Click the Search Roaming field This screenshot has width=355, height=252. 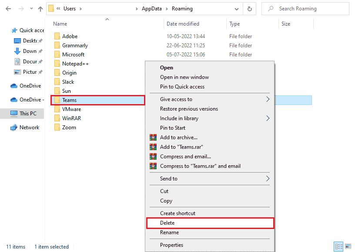tap(305, 9)
